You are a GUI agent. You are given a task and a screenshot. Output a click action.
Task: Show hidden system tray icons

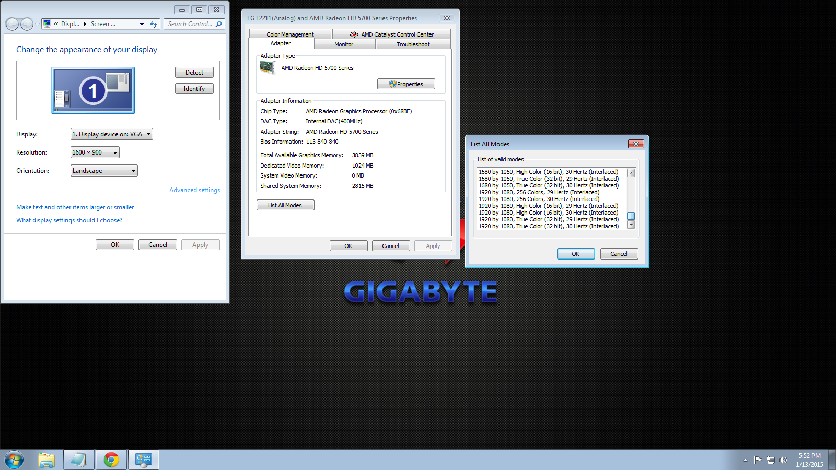pyautogui.click(x=745, y=460)
